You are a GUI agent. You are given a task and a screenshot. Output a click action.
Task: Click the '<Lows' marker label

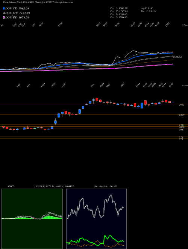[185, 85]
